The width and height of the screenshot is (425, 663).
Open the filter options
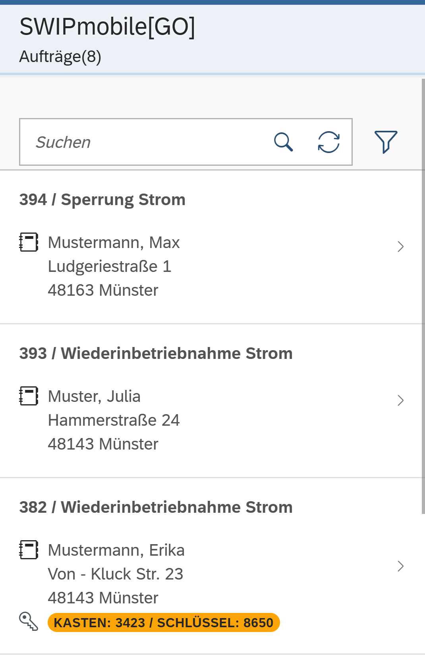(385, 142)
